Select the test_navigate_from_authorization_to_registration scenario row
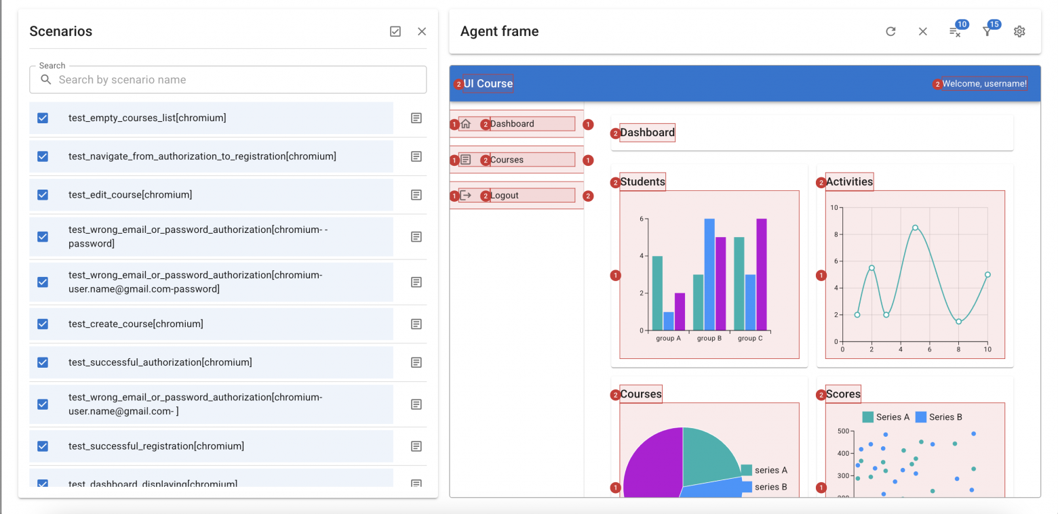The height and width of the screenshot is (514, 1058). click(x=202, y=156)
